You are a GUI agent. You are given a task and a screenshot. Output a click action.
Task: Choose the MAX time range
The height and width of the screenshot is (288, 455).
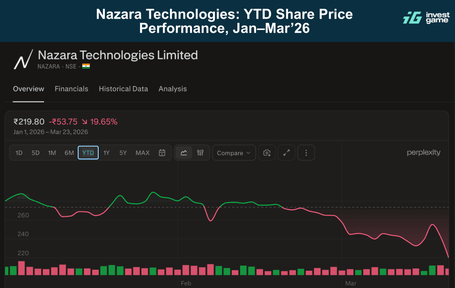pos(142,153)
